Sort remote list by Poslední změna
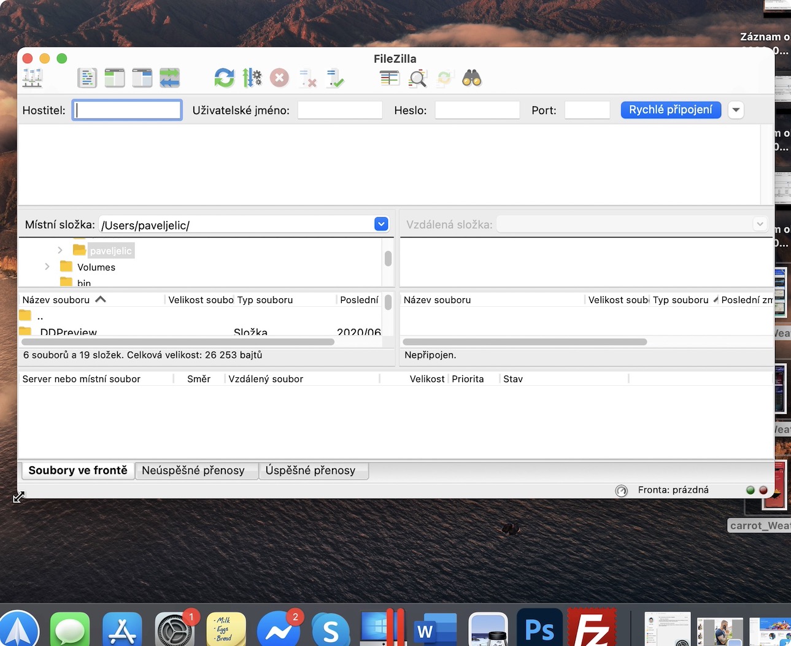The width and height of the screenshot is (791, 646). coord(746,300)
